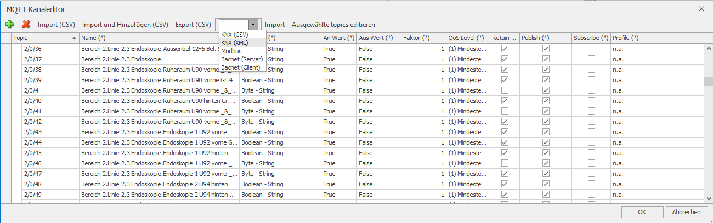
Task: Select topic cell 2/0/4
Action: click(50, 90)
